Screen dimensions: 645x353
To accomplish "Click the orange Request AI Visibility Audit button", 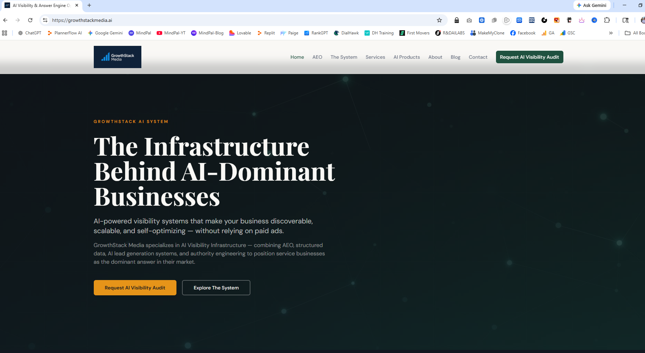I will 135,288.
